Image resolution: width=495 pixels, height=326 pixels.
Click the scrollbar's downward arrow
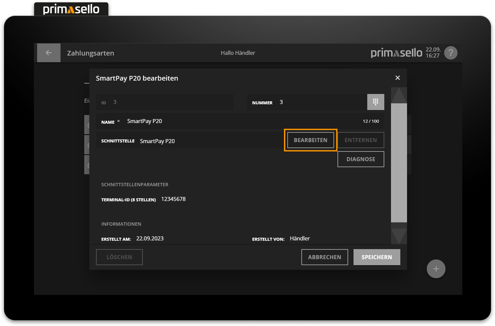(399, 236)
